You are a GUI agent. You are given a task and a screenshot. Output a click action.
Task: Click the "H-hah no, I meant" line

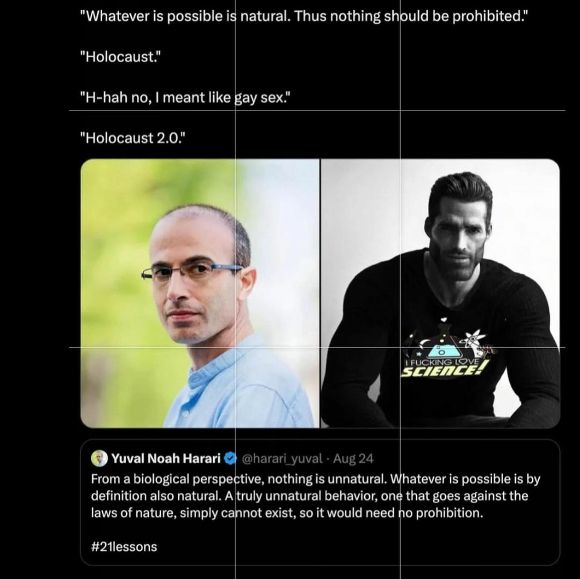coord(186,98)
